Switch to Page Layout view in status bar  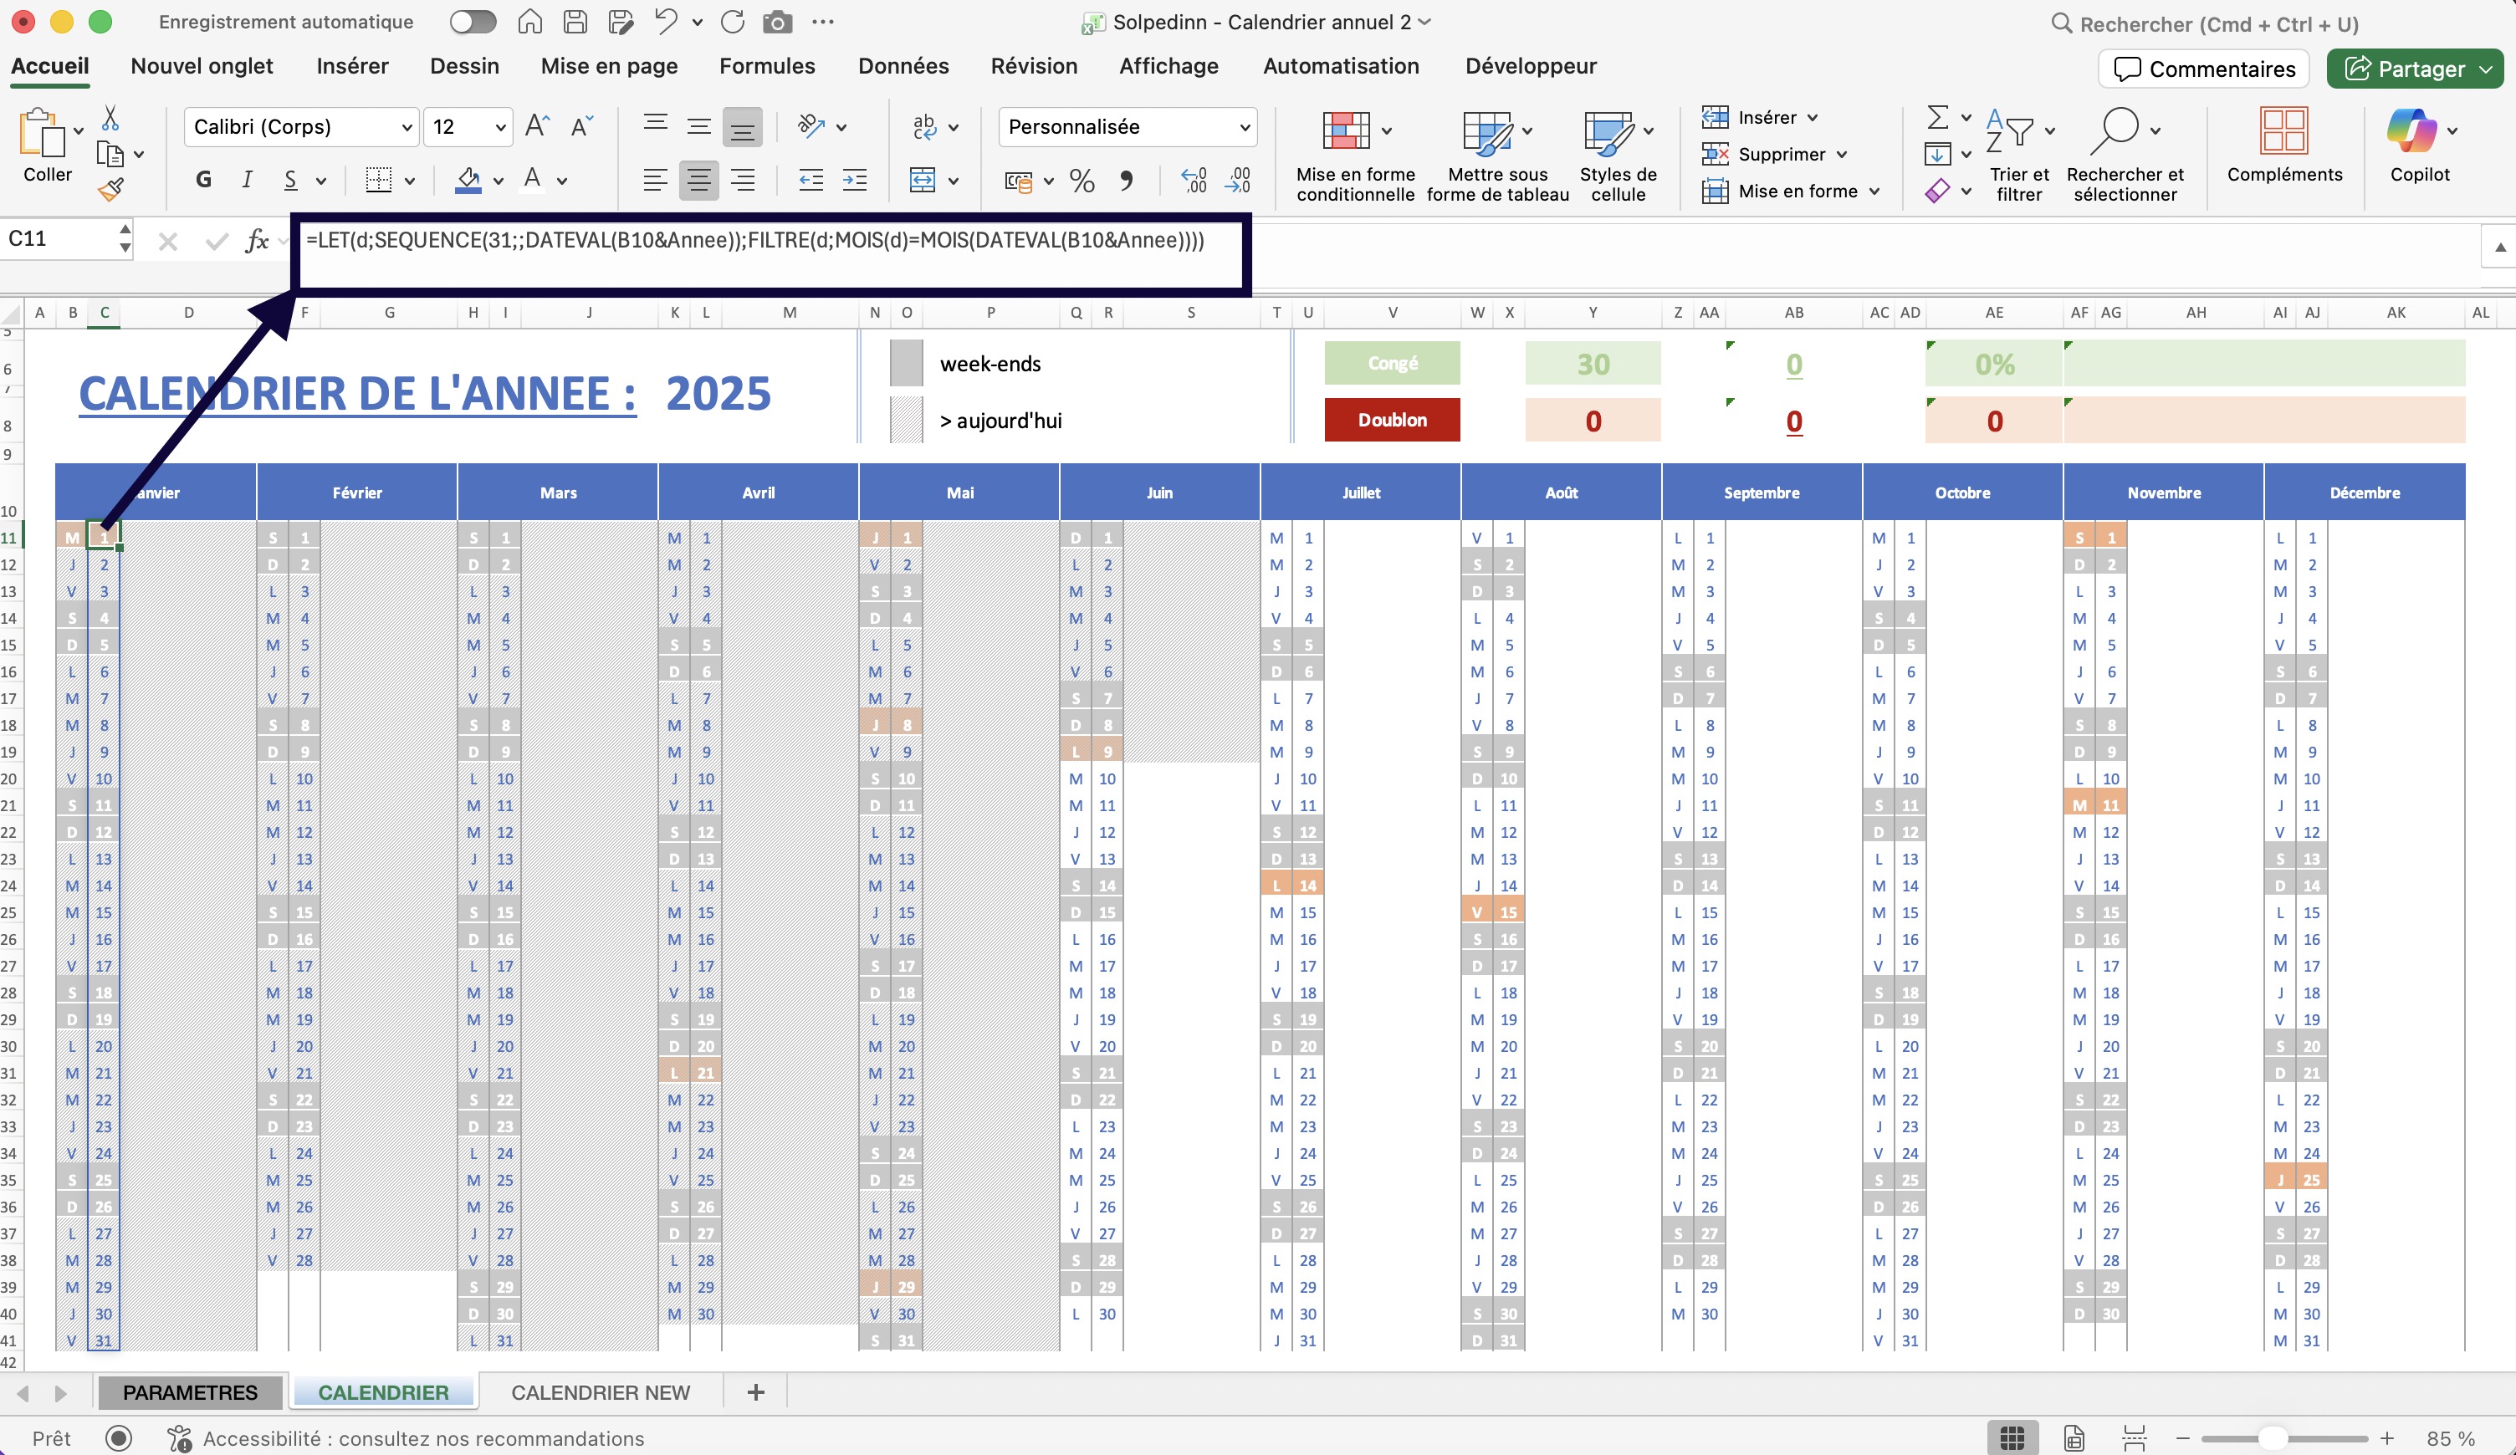(2074, 1438)
